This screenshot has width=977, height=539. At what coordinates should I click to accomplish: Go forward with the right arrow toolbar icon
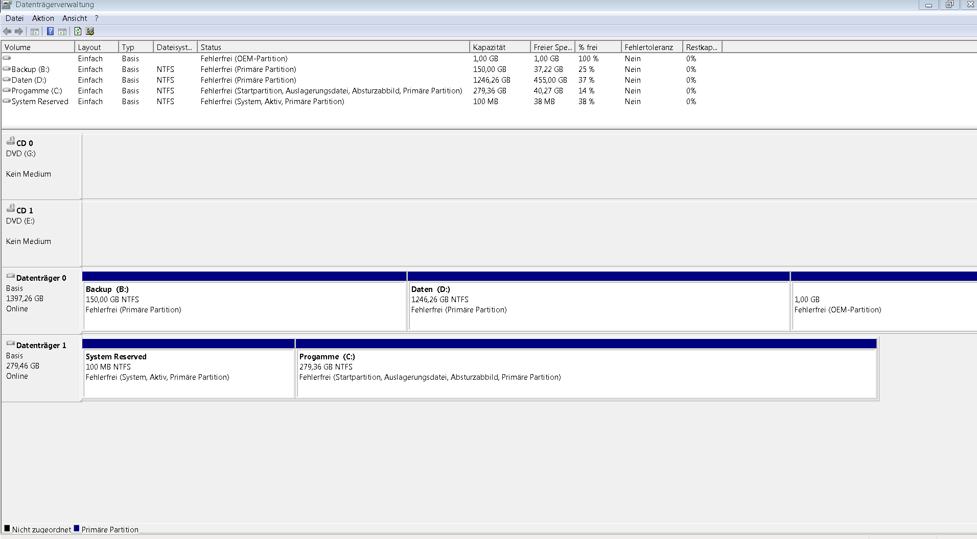click(19, 31)
